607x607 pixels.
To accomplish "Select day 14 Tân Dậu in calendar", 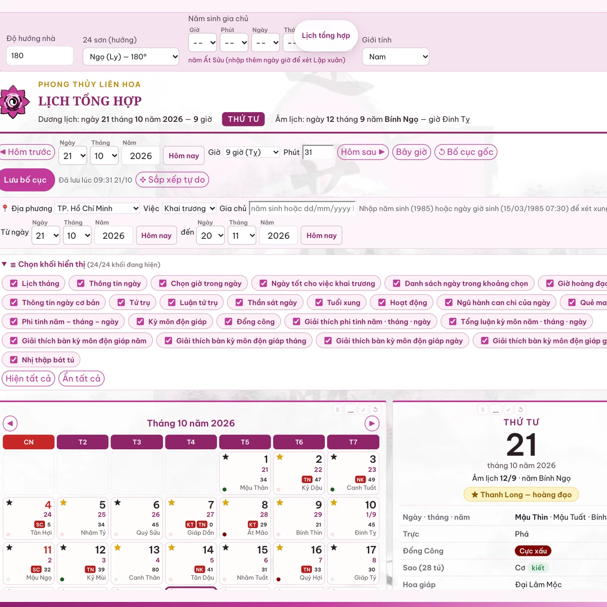I will (191, 563).
